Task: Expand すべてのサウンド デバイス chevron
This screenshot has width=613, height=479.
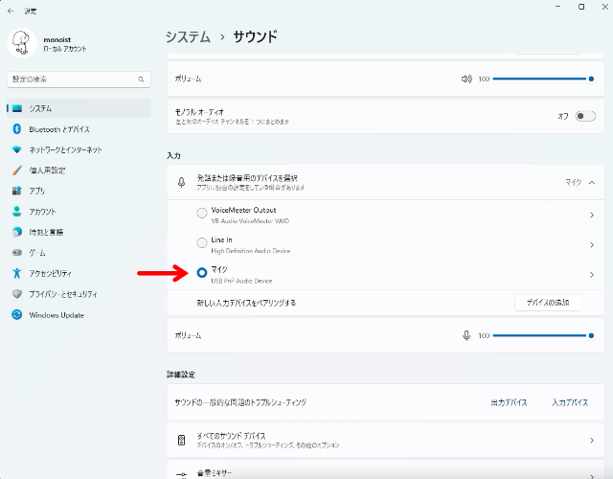Action: pos(592,441)
